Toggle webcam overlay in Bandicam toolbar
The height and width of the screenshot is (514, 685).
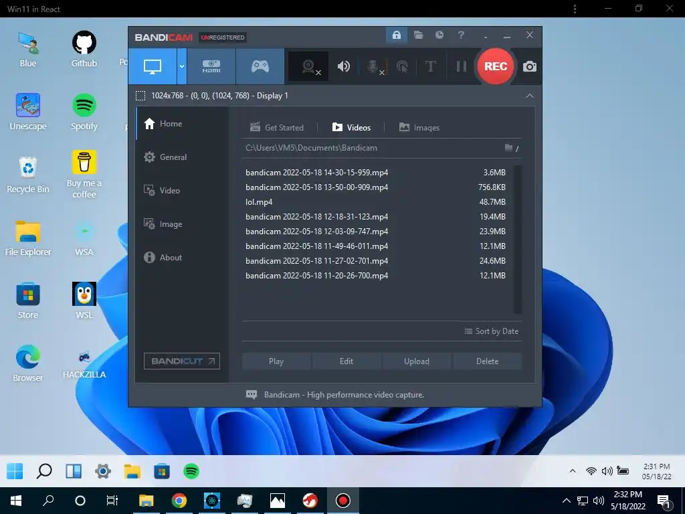coord(308,66)
